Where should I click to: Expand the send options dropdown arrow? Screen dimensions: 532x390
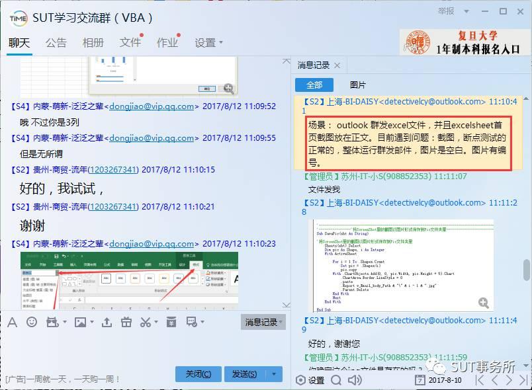coord(274,374)
